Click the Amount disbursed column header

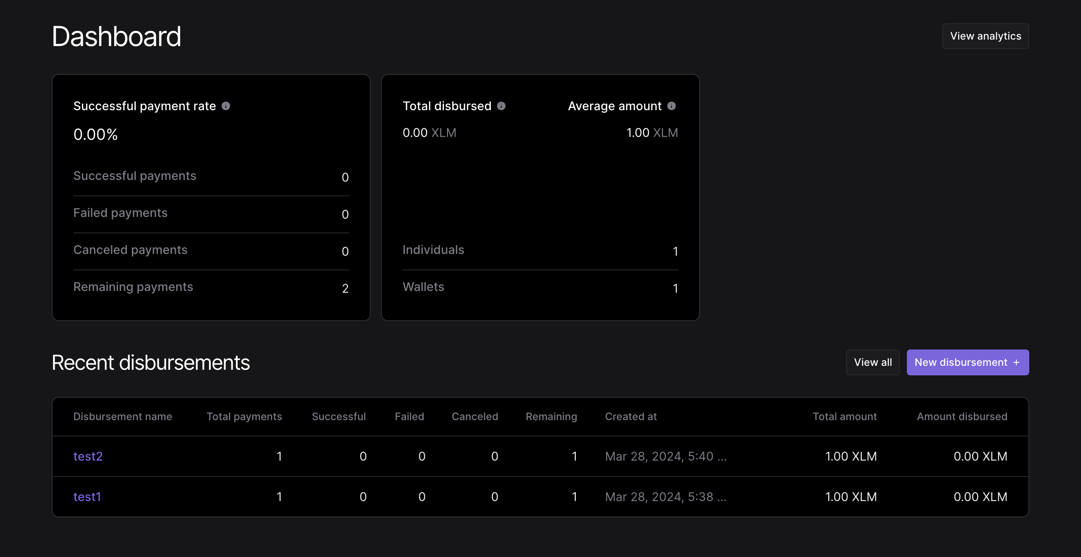[x=962, y=416]
